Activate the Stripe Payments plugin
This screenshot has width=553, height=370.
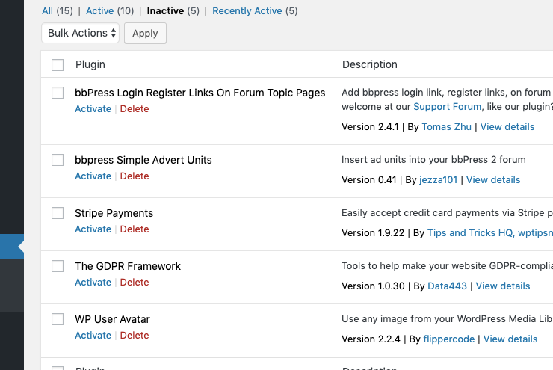coord(93,229)
